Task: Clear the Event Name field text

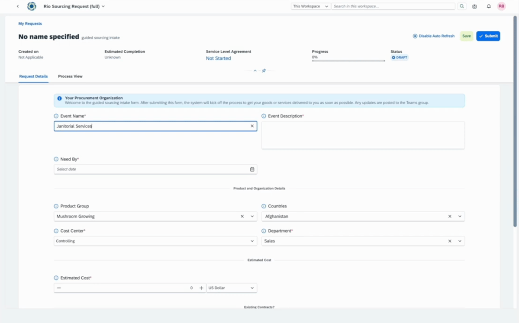Action: [x=252, y=126]
